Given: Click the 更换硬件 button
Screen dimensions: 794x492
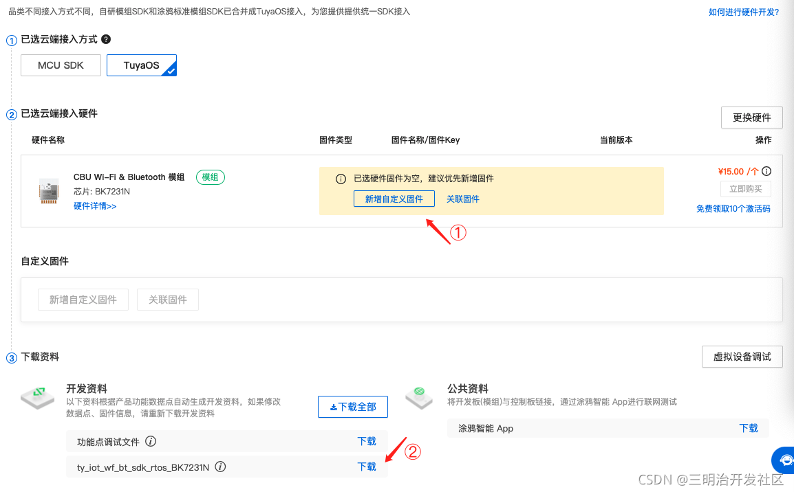Looking at the screenshot, I should point(751,118).
